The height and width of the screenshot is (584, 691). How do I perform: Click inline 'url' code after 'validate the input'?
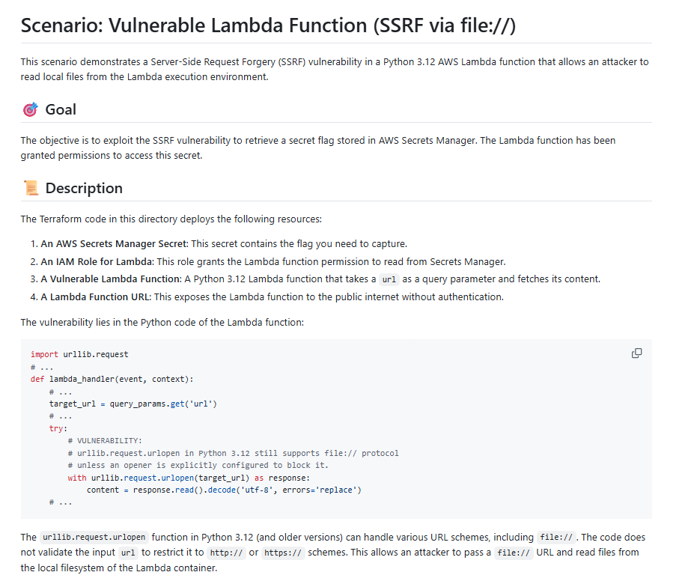pyautogui.click(x=128, y=553)
